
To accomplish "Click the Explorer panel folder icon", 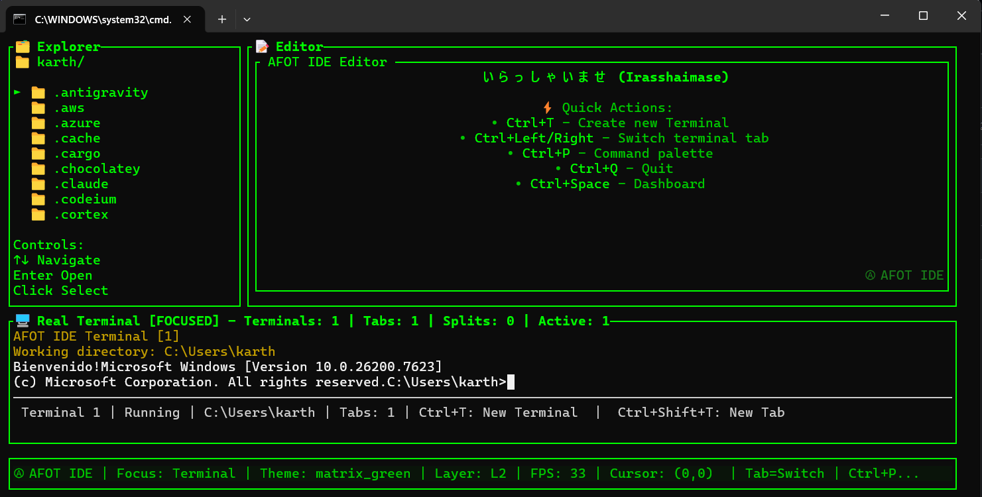I will [21, 46].
